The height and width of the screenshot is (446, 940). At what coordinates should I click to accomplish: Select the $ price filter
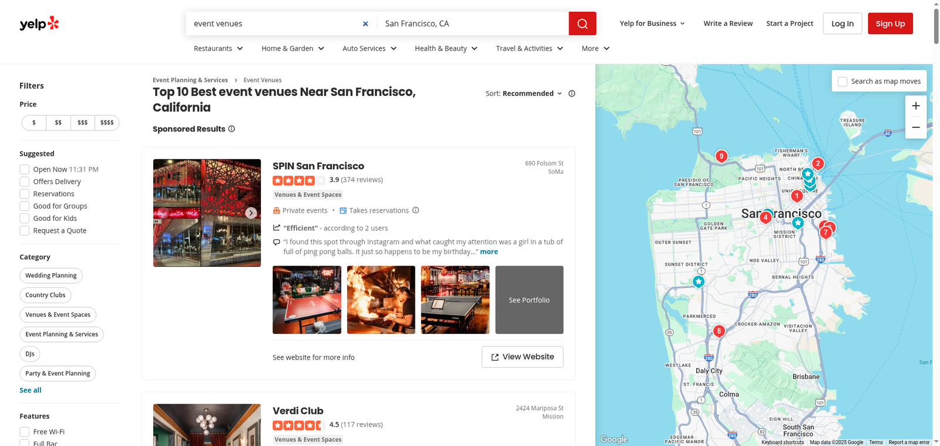coord(34,123)
